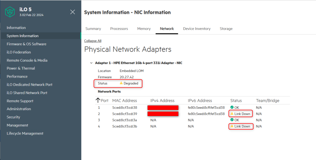This screenshot has width=316, height=160.
Task: Open the Management section
Action: click(x=17, y=125)
